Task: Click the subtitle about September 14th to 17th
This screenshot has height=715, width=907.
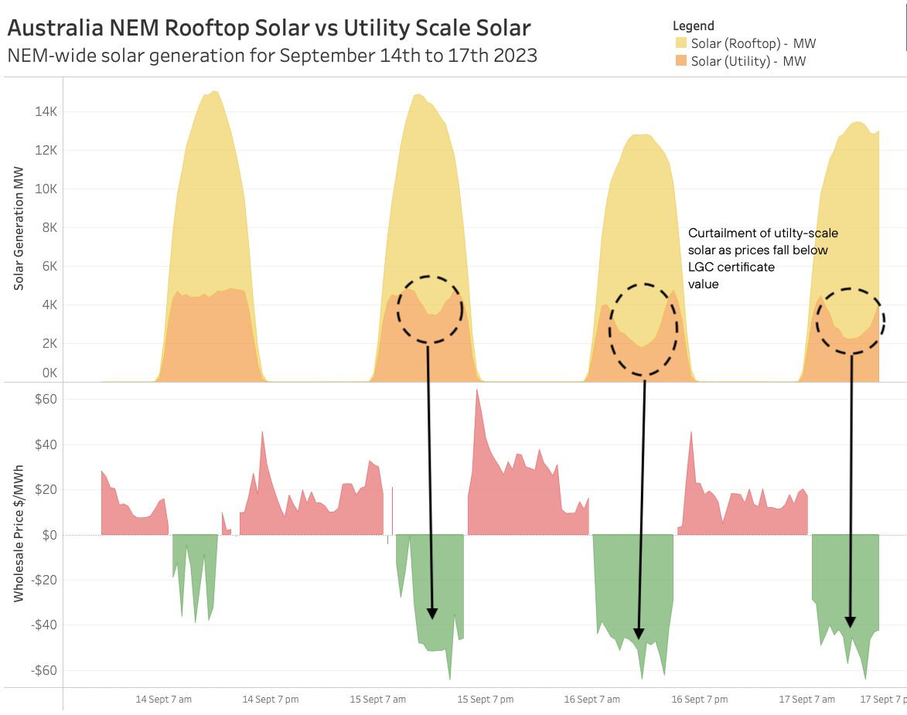Action: click(272, 56)
